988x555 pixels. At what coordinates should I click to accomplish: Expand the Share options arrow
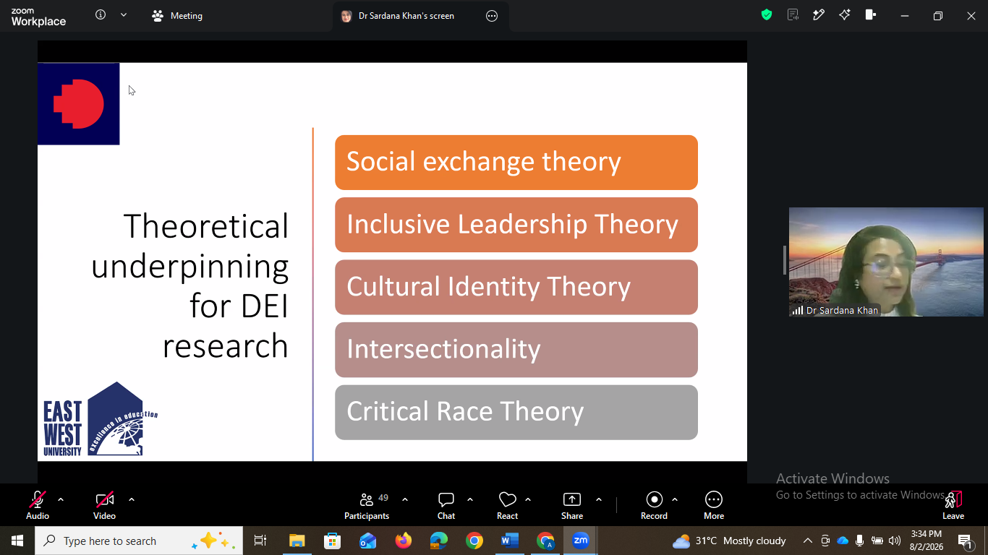599,499
